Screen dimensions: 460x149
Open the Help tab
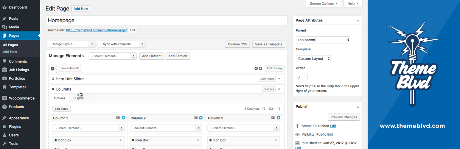353,4
